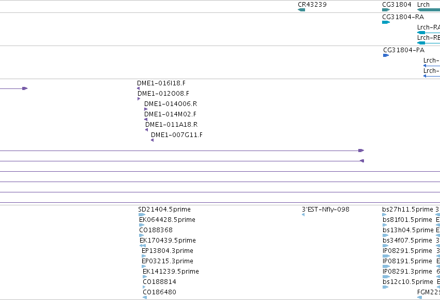The image size is (440, 300).
Task: Click the CG31804-PA label
Action: click(404, 50)
